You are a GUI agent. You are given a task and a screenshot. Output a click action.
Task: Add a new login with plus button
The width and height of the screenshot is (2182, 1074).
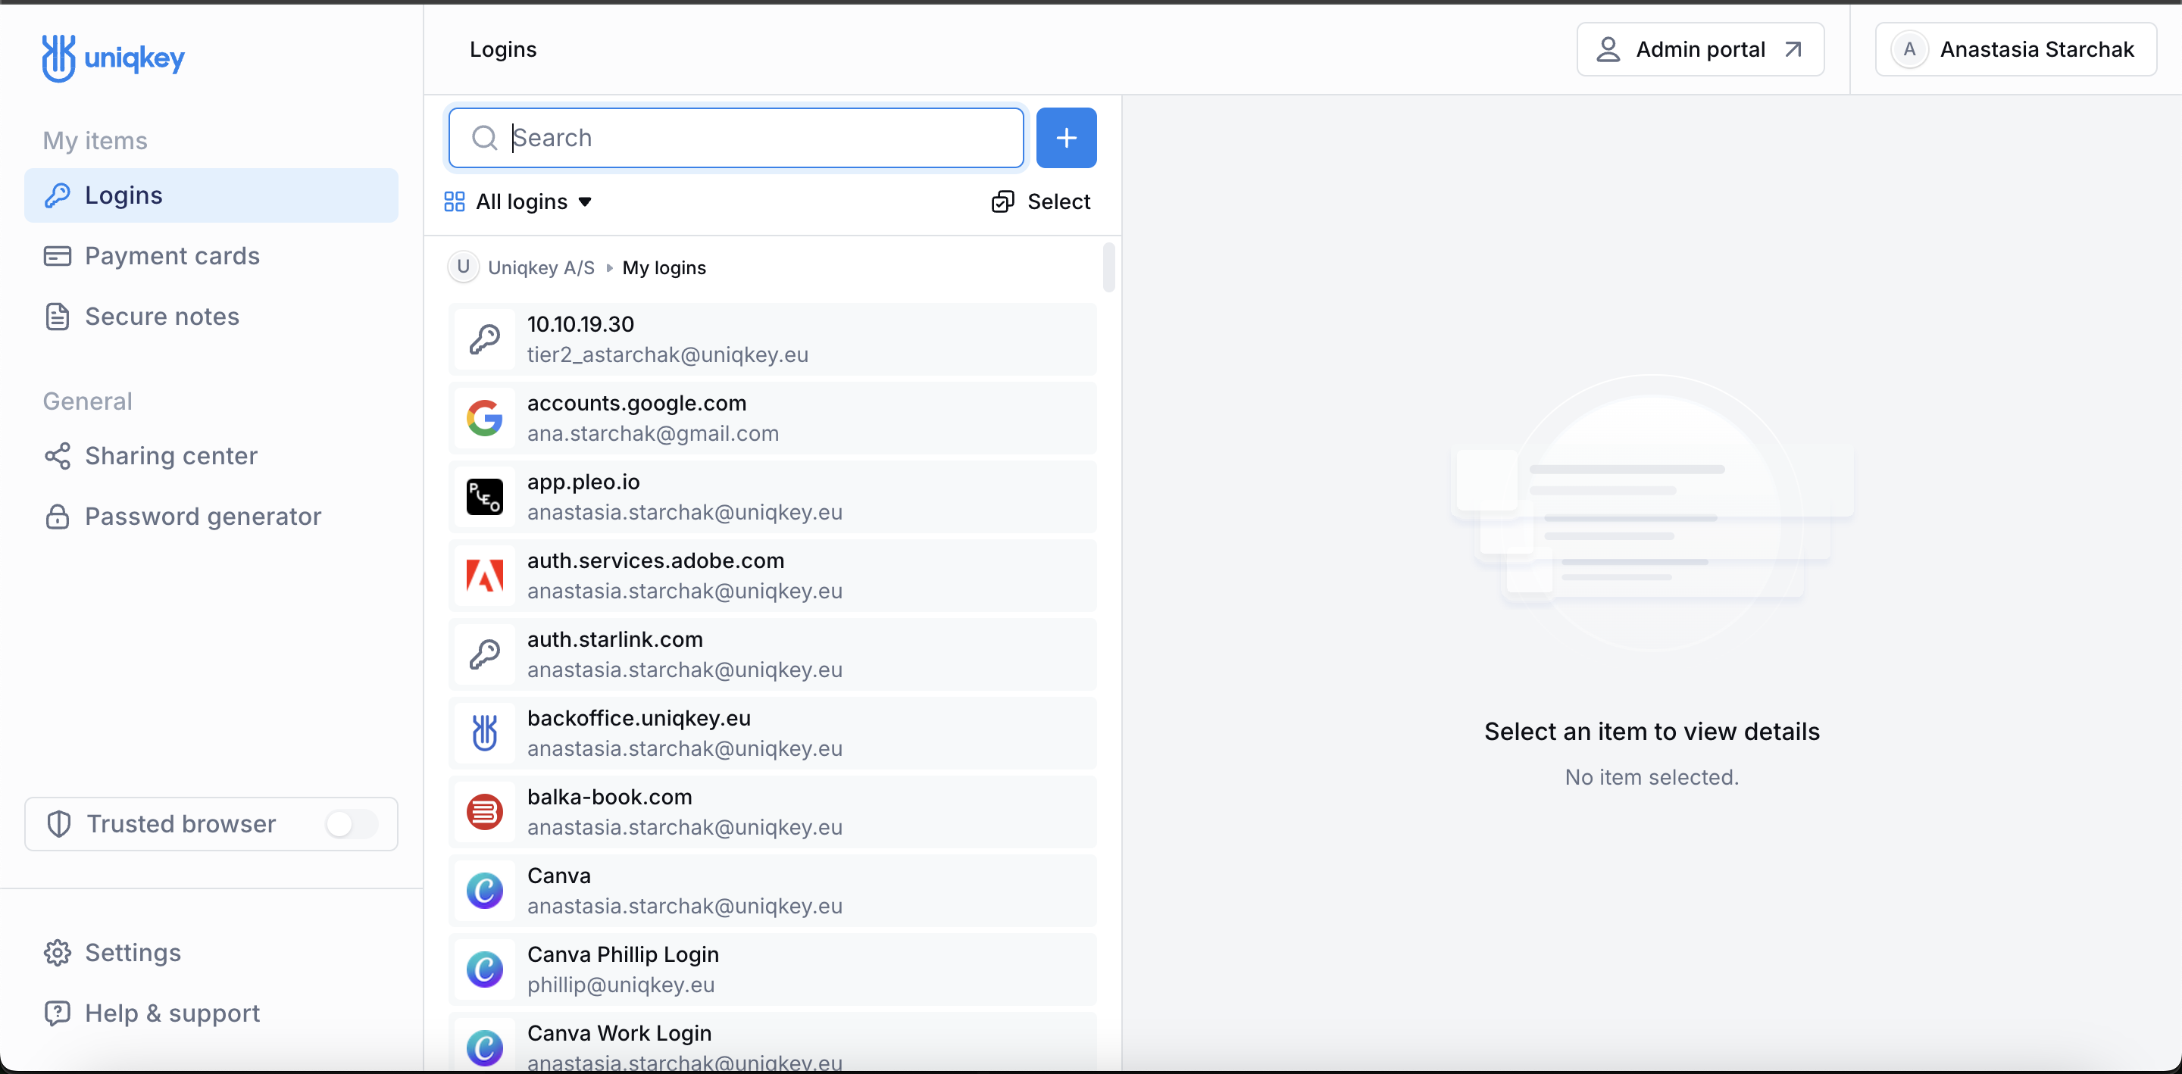click(x=1065, y=138)
